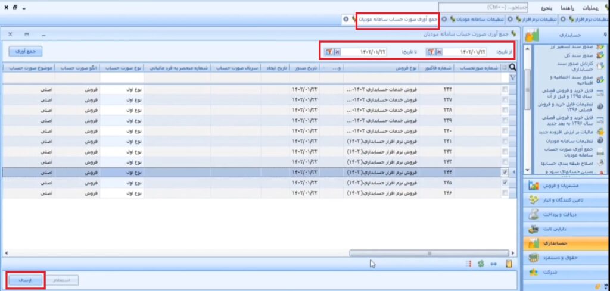The image size is (610, 291).
Task: Check the box for invoice ۲۴۰
Action: point(505,130)
